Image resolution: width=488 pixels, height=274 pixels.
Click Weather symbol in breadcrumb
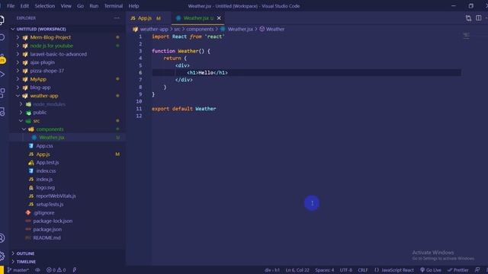coord(274,29)
